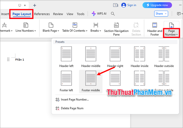
Task: Select Footer left preset
Action: [66, 81]
